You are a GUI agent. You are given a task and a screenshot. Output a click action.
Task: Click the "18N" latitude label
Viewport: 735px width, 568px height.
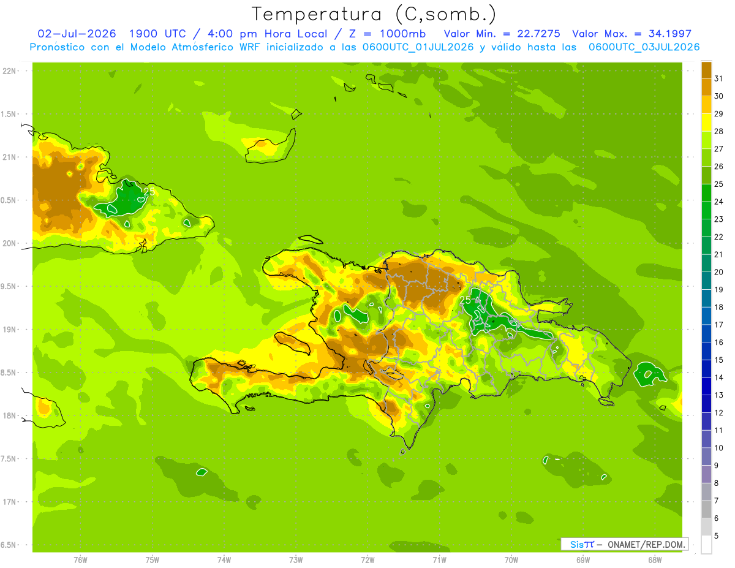[x=10, y=415]
